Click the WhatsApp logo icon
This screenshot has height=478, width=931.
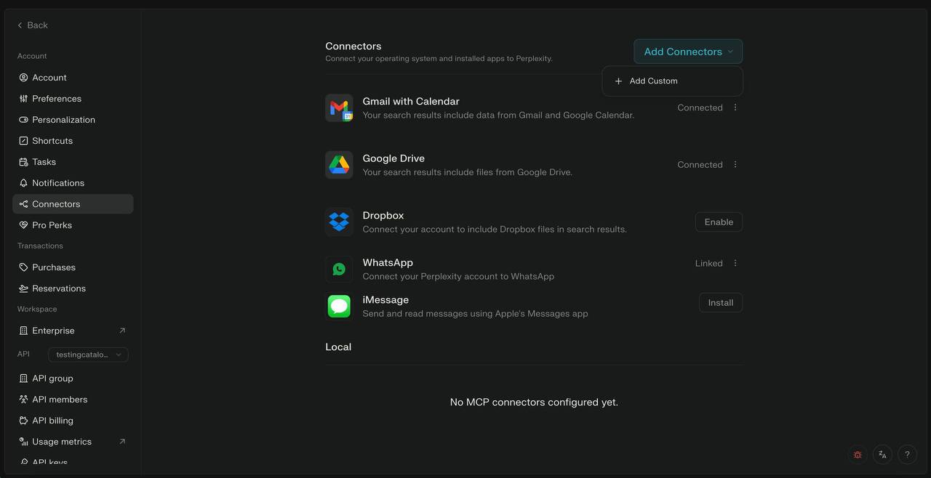point(339,269)
